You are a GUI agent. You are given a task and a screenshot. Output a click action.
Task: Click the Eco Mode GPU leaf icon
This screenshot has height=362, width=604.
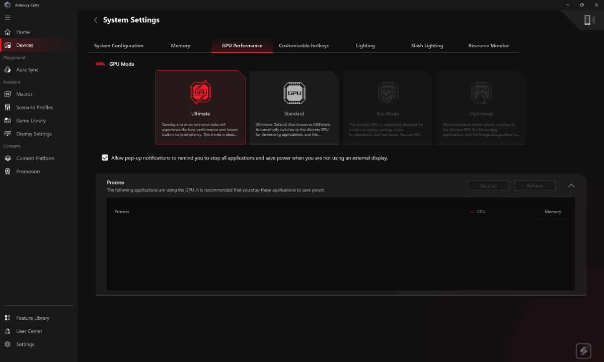(388, 93)
